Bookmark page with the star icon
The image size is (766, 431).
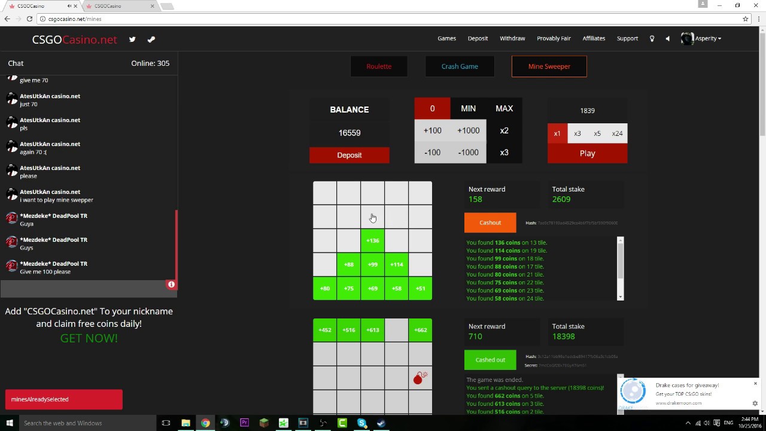[746, 19]
